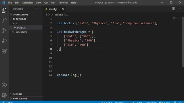Open the Edit menu
Screen dimensions: 184x103
17,3
